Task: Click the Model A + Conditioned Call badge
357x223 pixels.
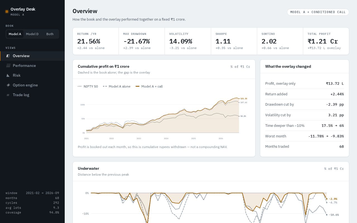Action: tap(318, 12)
